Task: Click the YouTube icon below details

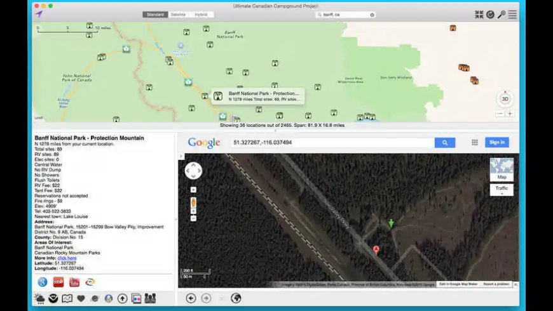Action: (x=74, y=282)
